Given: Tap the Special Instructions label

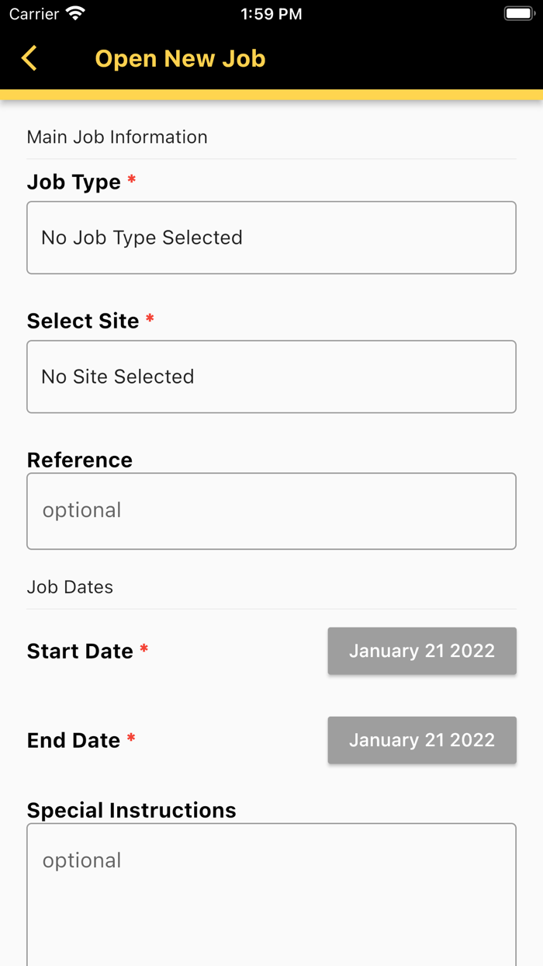Looking at the screenshot, I should pyautogui.click(x=132, y=810).
